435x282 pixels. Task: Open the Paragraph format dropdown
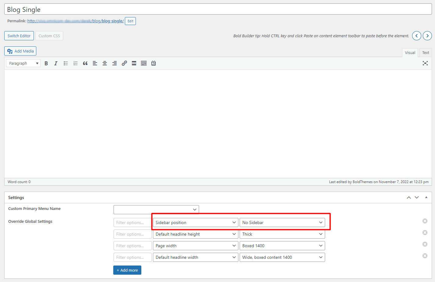pos(24,63)
